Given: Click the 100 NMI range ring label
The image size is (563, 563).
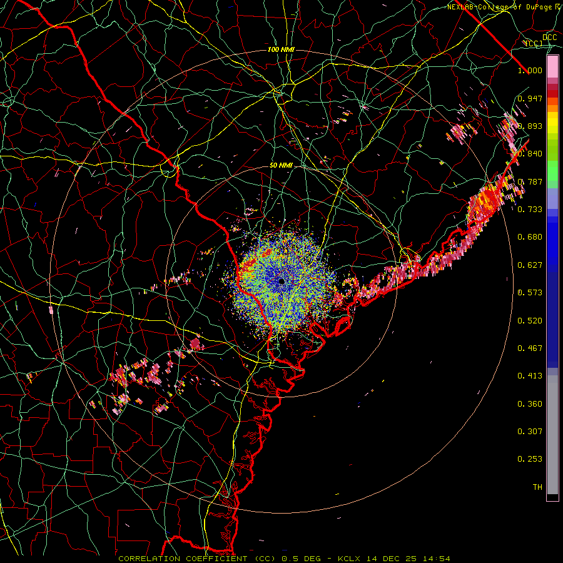Looking at the screenshot, I should click(281, 49).
